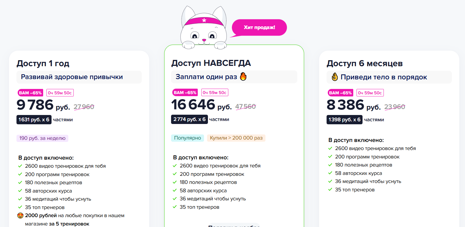Image resolution: width=465 pixels, height=227 pixels.
Task: Click the checkmark by '58 авторских курса' in 1 год card
Action: [x=20, y=191]
